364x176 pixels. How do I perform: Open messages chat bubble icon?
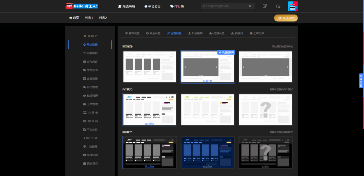click(x=278, y=6)
